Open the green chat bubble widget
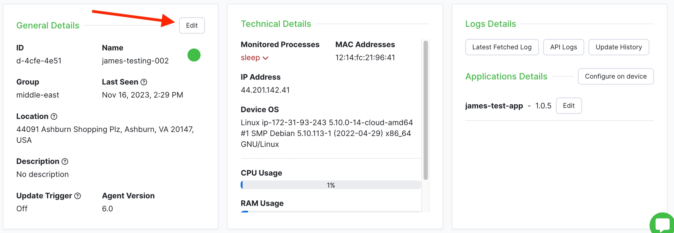 [662, 224]
